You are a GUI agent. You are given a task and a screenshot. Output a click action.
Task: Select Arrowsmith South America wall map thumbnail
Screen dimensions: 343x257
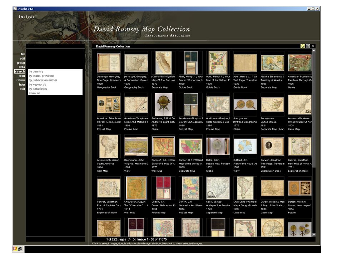109,146
